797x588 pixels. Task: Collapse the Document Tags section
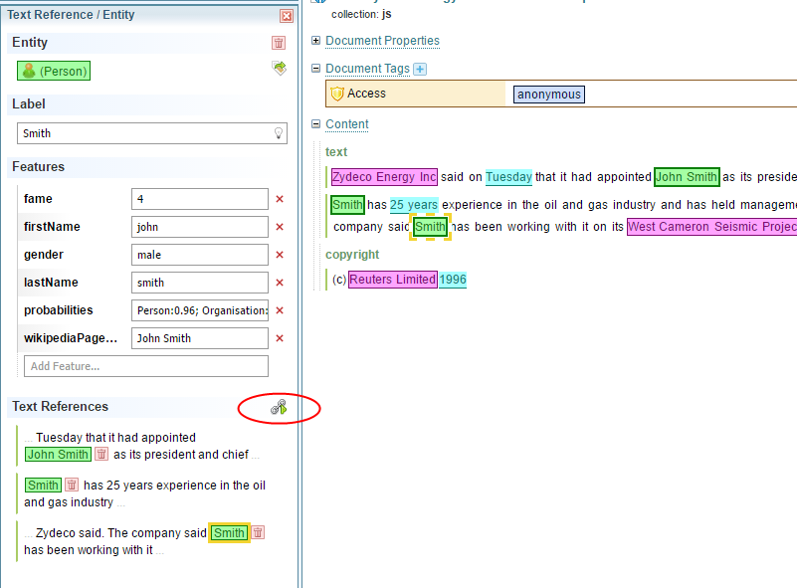(x=316, y=69)
